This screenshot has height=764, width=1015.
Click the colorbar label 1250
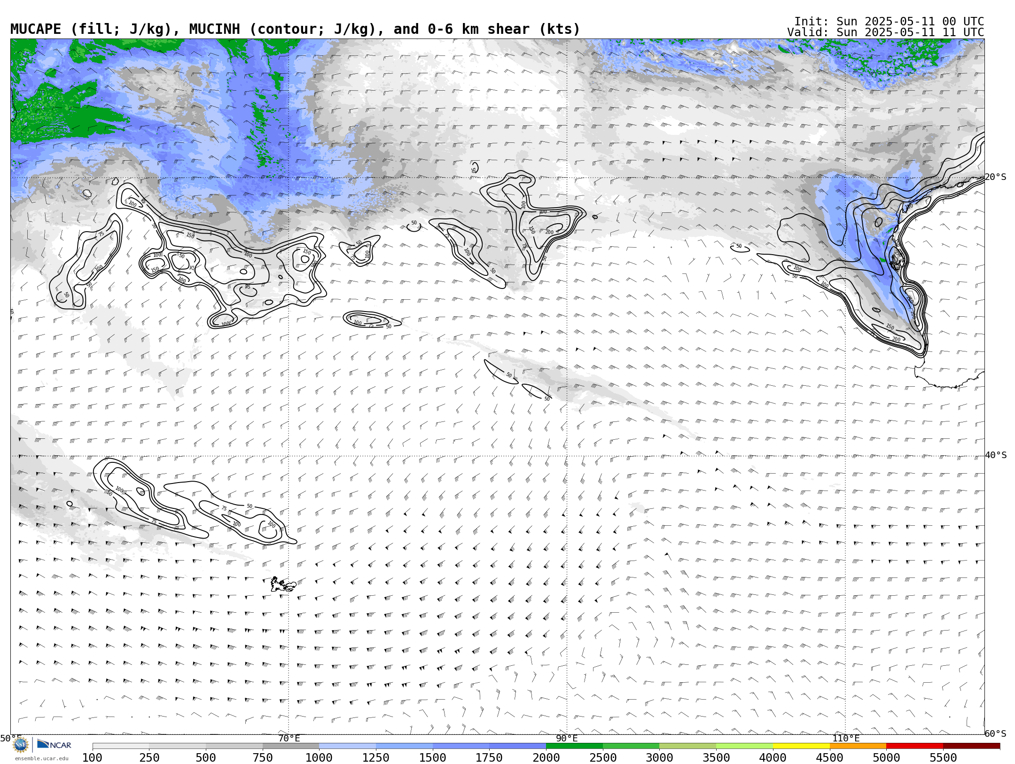[x=376, y=758]
